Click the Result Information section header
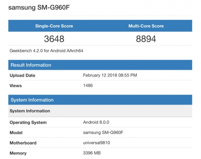This screenshot has height=159, width=201. point(31,65)
